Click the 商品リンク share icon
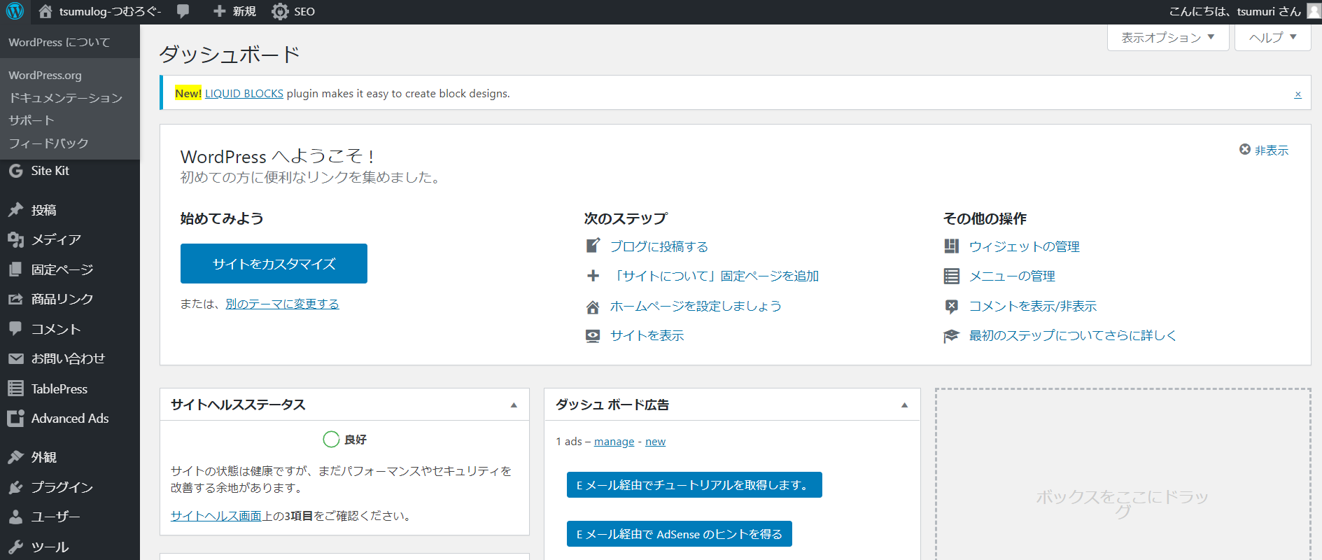The width and height of the screenshot is (1322, 560). pyautogui.click(x=15, y=299)
